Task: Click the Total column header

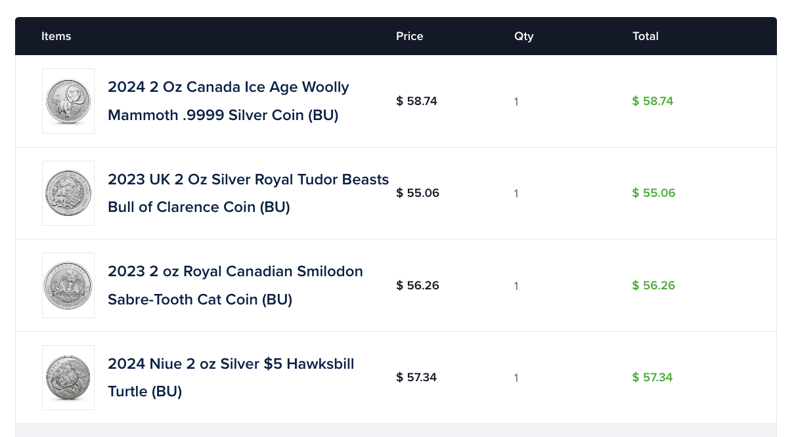Action: click(646, 36)
